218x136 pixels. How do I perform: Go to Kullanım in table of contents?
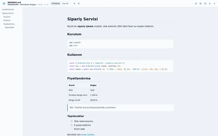pyautogui.click(x=7, y=20)
